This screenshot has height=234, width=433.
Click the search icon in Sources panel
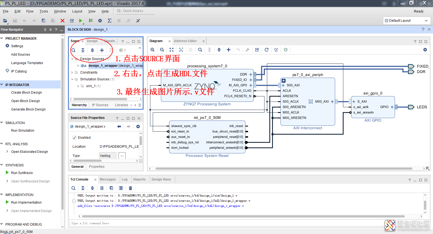pos(73,50)
